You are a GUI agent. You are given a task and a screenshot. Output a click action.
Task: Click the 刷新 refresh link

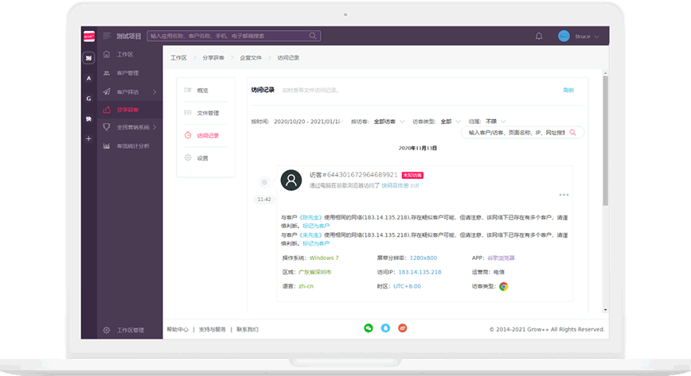coord(568,91)
